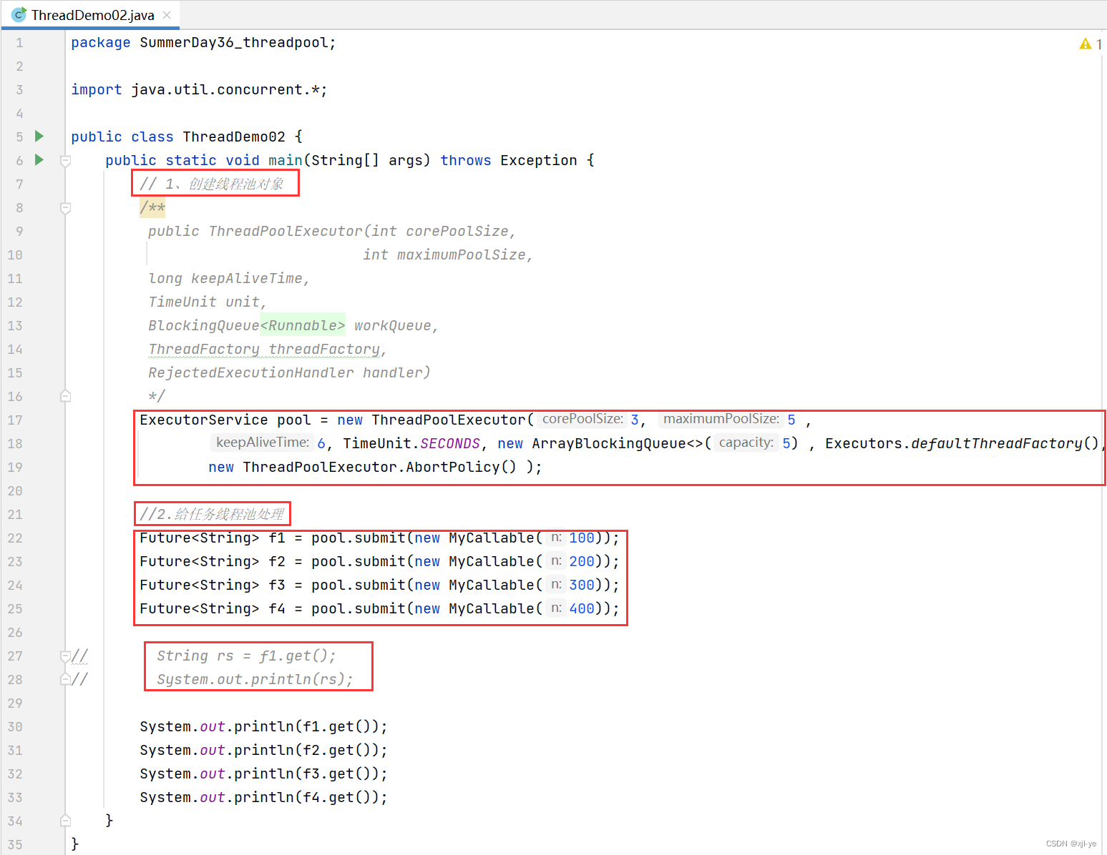Image resolution: width=1107 pixels, height=855 pixels.
Task: Click the class name 'ThreadDemo02' on line 5
Action: pos(234,137)
